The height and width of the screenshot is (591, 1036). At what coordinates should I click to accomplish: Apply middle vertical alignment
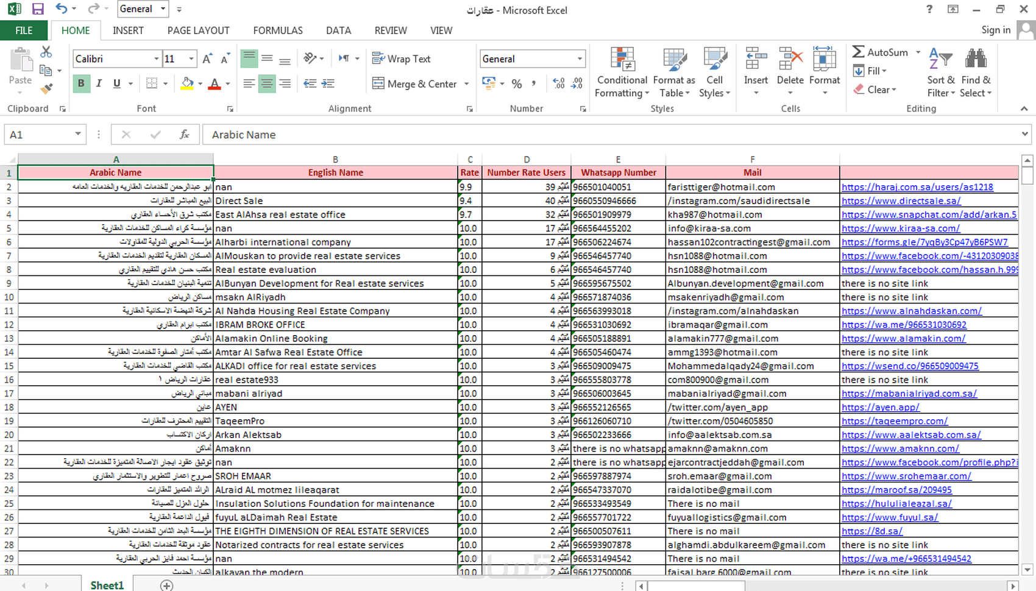coord(267,58)
